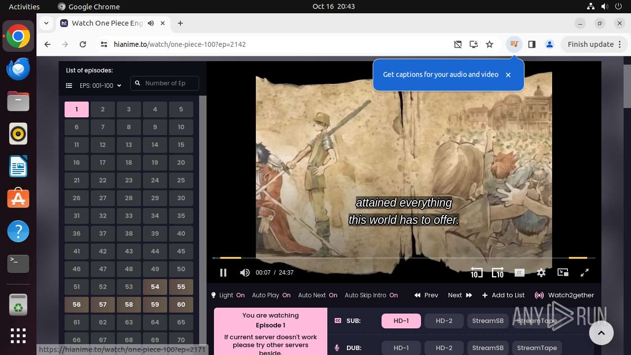This screenshot has height=355, width=631.
Task: Mute the video player volume
Action: [245, 273]
